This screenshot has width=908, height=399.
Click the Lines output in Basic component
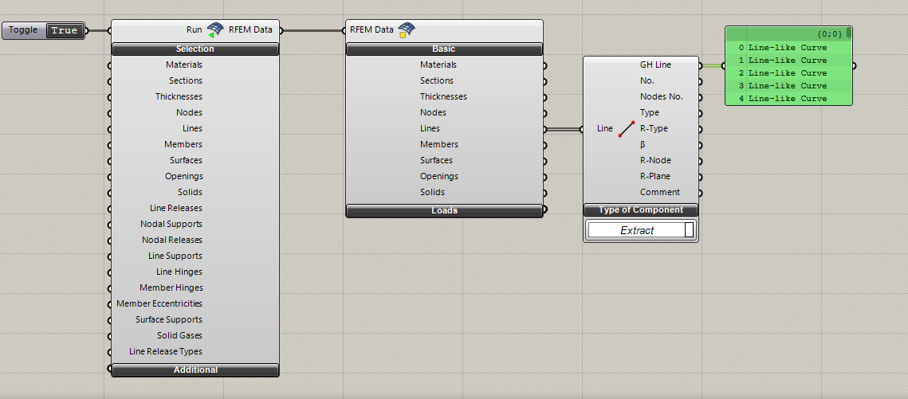click(x=430, y=128)
